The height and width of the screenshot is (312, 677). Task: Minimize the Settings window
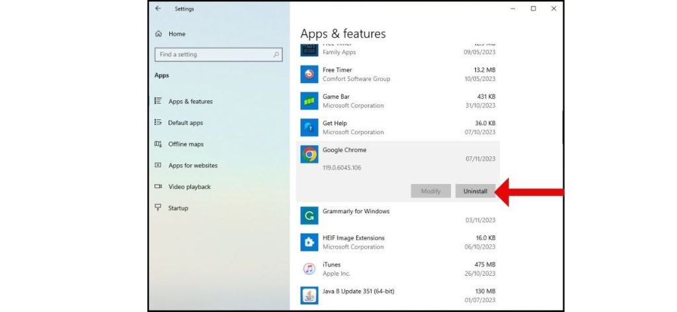513,9
